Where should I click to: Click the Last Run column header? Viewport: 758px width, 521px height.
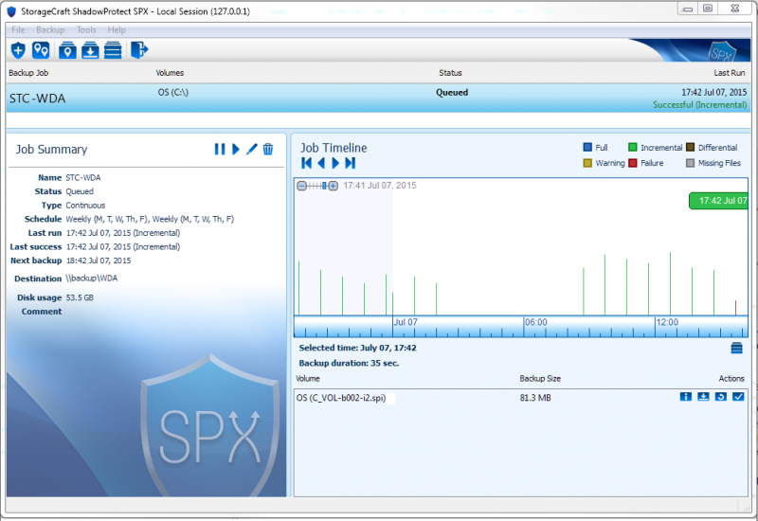tap(730, 73)
